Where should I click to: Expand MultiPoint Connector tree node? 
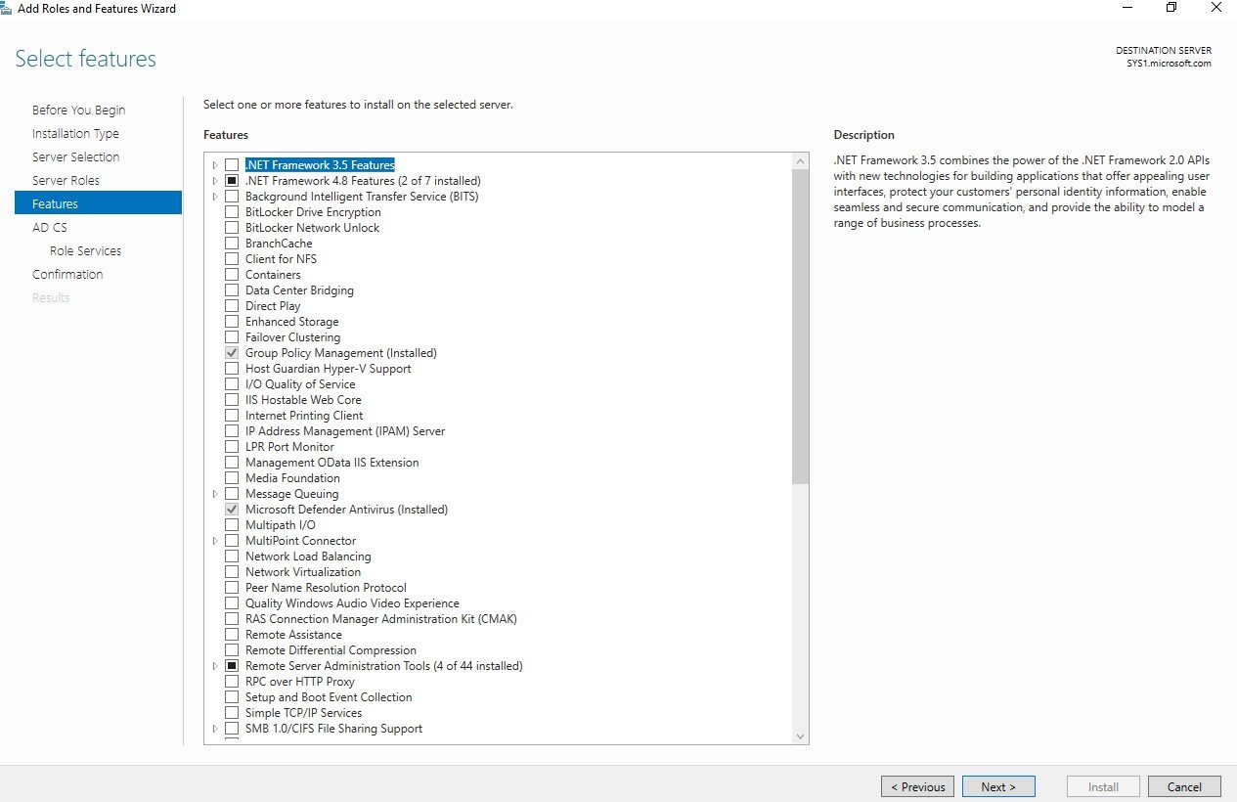tap(215, 541)
